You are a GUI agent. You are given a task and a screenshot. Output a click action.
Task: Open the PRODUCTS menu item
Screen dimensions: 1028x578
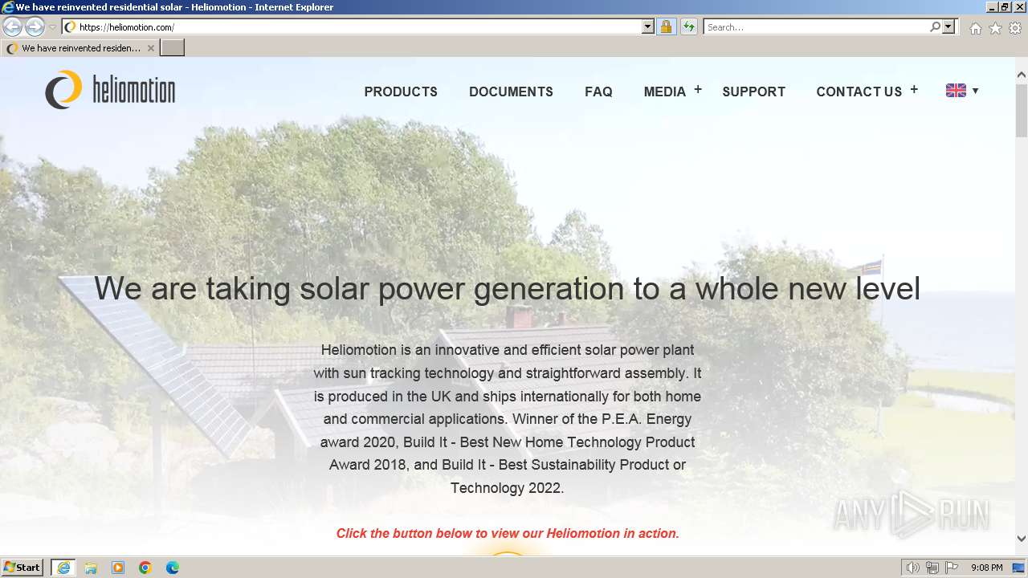click(x=401, y=92)
